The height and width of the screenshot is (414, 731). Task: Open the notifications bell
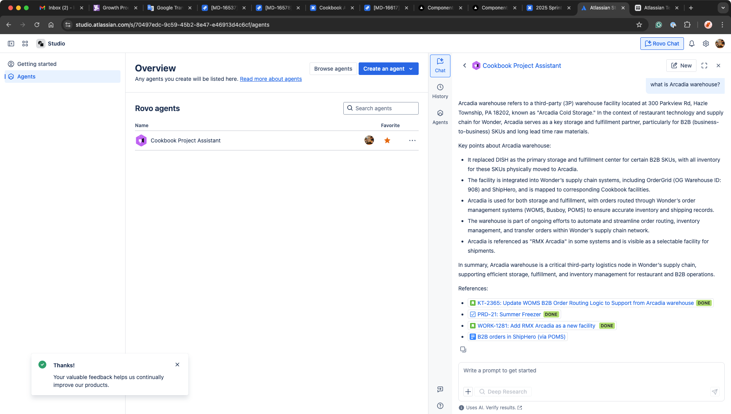pos(692,44)
